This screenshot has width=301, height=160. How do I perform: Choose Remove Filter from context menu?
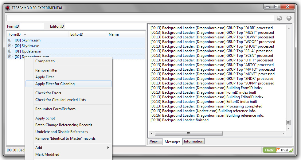pyautogui.click(x=46, y=70)
